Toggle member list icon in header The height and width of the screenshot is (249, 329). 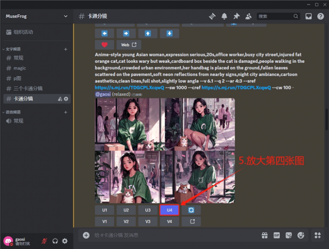(x=248, y=16)
